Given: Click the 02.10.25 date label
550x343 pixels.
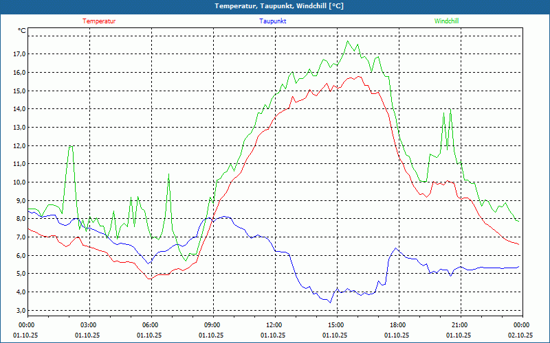Looking at the screenshot, I should 520,335.
